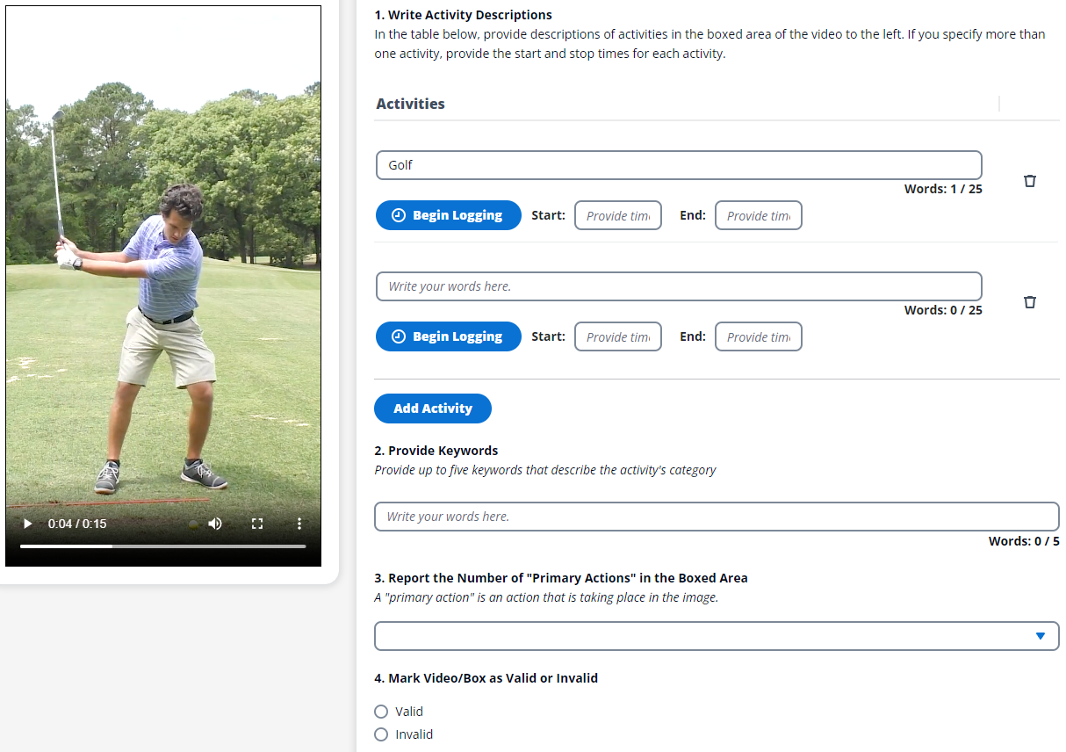Open video more options three-dot menu

pyautogui.click(x=299, y=524)
